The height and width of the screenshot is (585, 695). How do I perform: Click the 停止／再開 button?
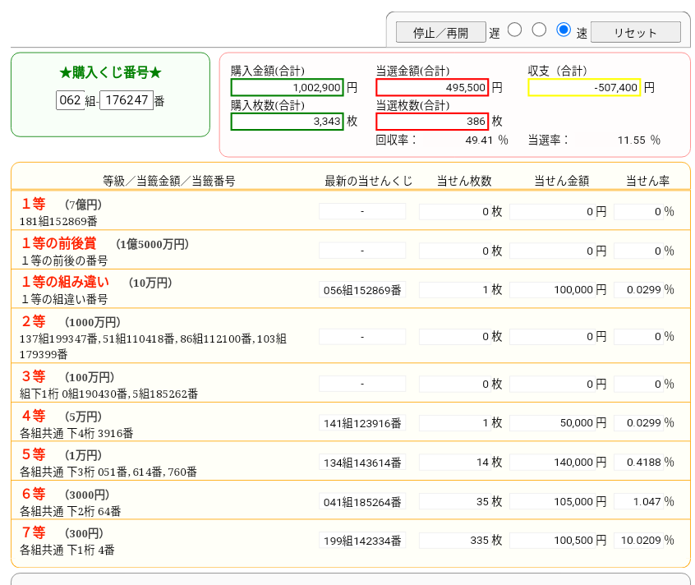(440, 32)
